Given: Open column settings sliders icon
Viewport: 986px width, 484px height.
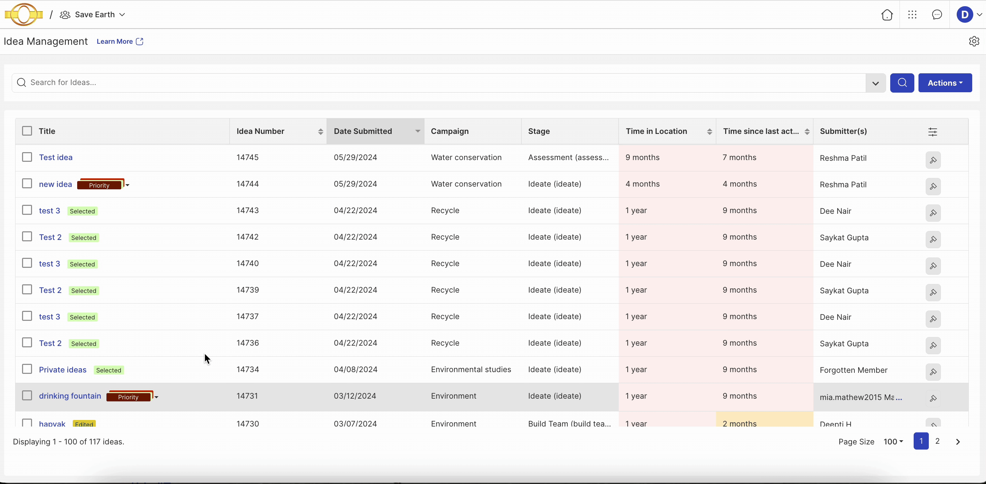Looking at the screenshot, I should pyautogui.click(x=932, y=132).
